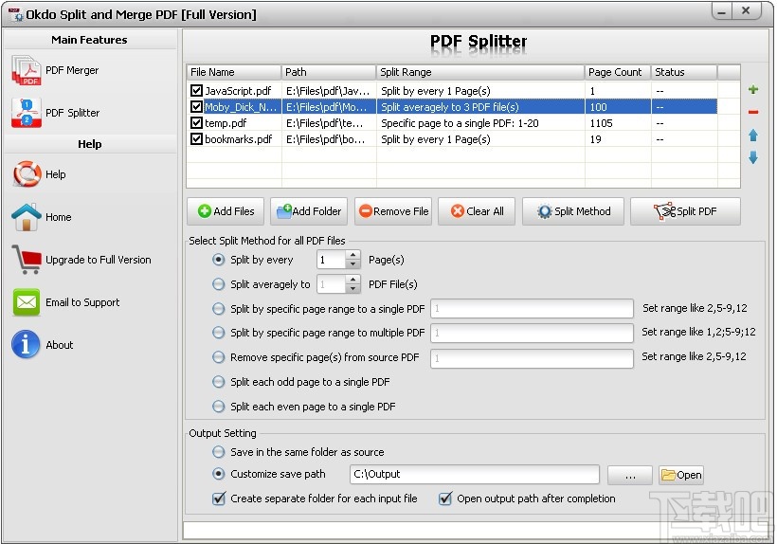Toggle the bookmarks.pdf row checkbox
Screen dimensions: 777x544
click(196, 139)
